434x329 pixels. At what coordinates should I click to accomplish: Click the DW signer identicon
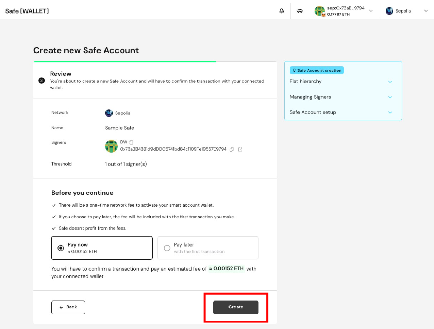click(x=111, y=146)
